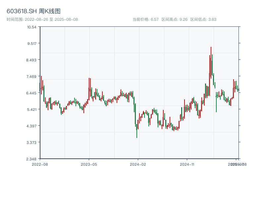Select the 5.421 price axis tick
Screen dimensions: 265x198
click(32, 109)
